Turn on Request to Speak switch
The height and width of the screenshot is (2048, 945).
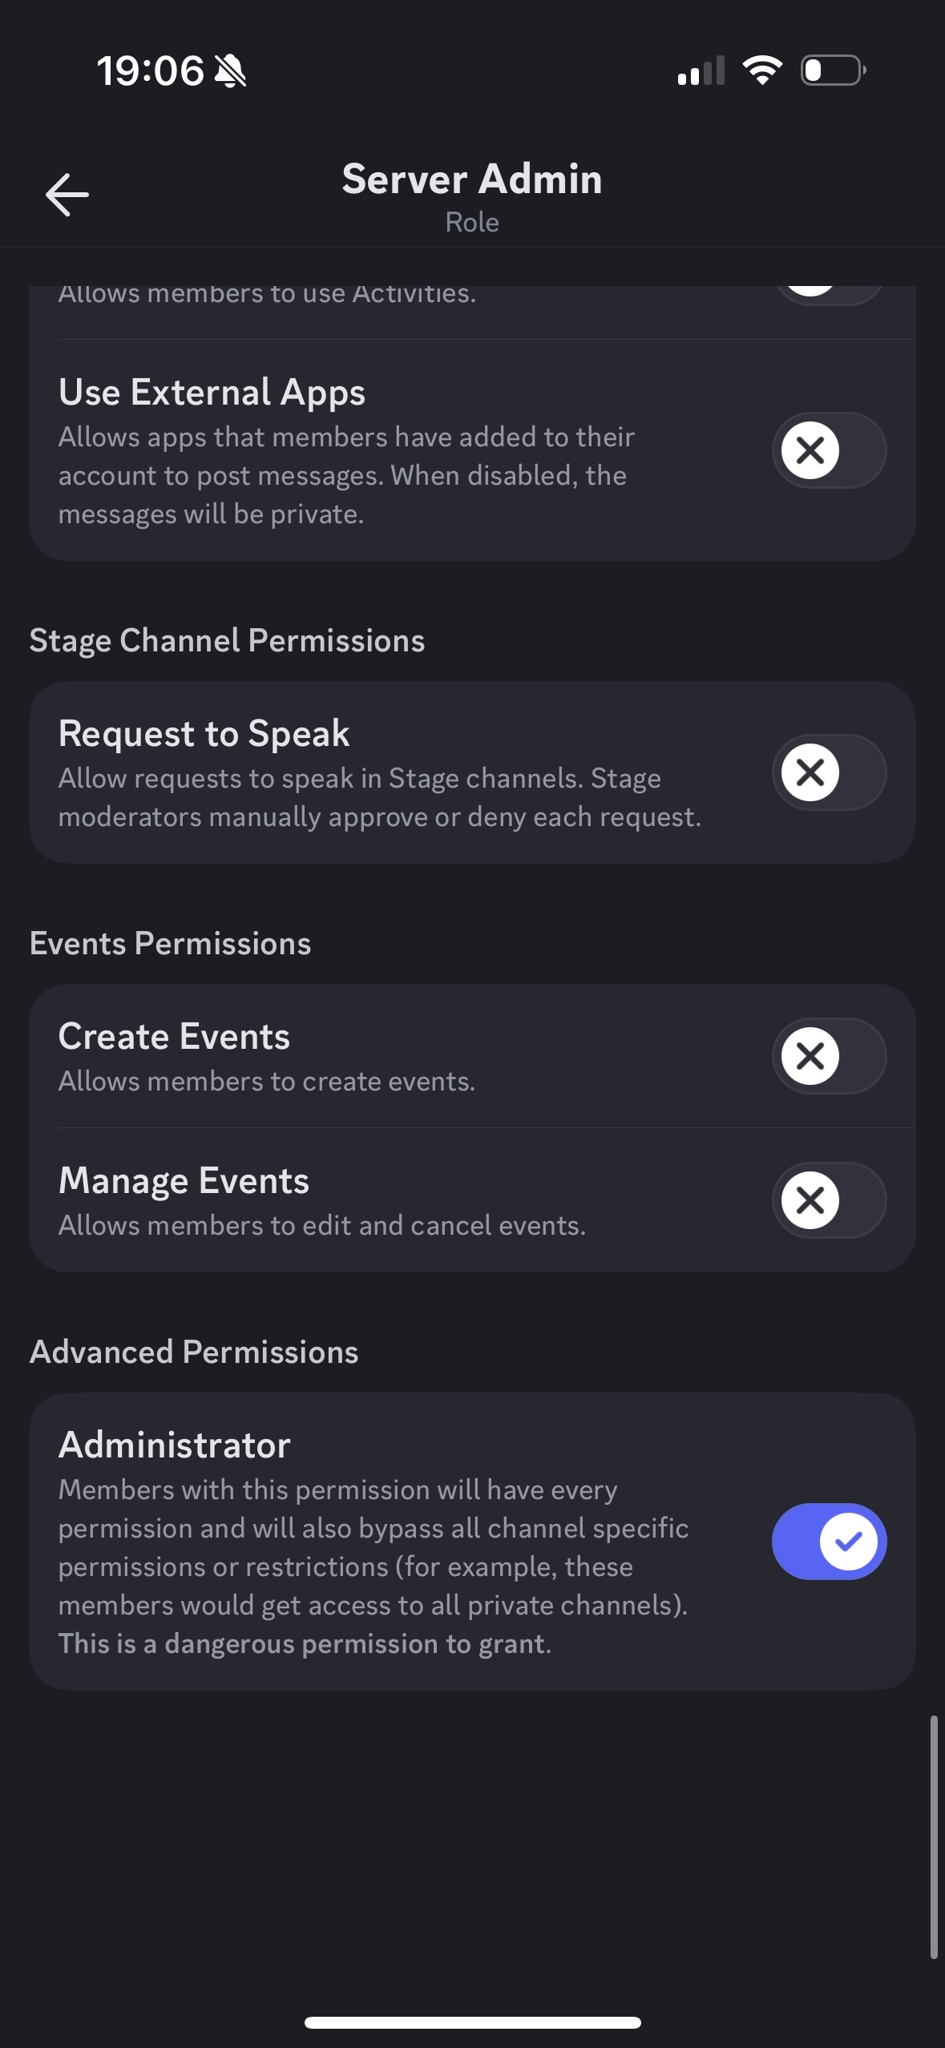(829, 772)
